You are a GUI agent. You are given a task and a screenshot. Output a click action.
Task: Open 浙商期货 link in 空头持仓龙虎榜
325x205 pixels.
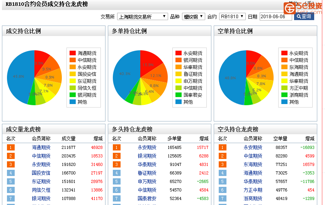click(253, 198)
